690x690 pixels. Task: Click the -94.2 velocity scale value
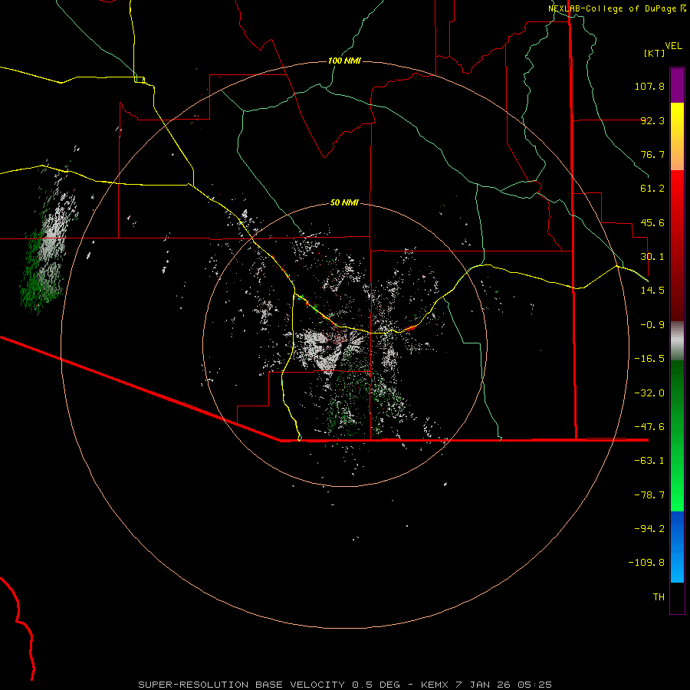tap(649, 528)
